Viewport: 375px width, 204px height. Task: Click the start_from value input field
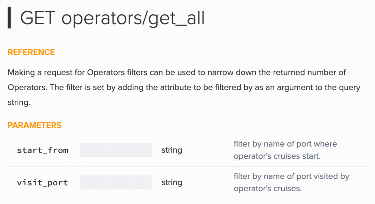pos(116,150)
